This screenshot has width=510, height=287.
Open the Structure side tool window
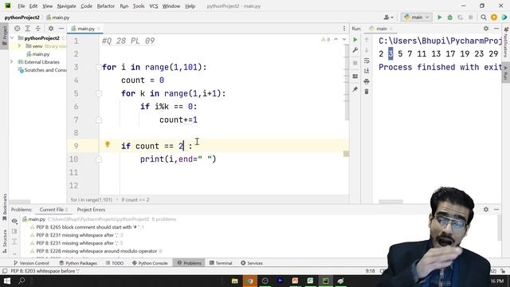tap(5, 241)
